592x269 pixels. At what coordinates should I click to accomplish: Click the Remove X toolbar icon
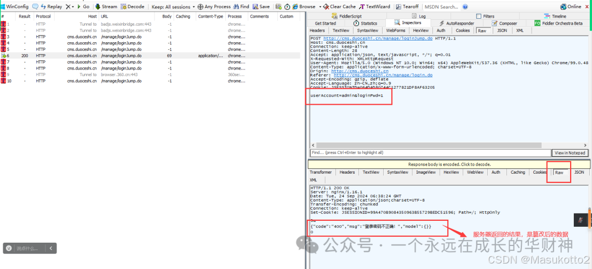click(x=68, y=7)
